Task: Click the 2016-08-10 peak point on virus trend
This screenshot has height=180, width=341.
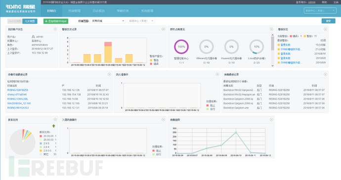Action: click(x=236, y=132)
